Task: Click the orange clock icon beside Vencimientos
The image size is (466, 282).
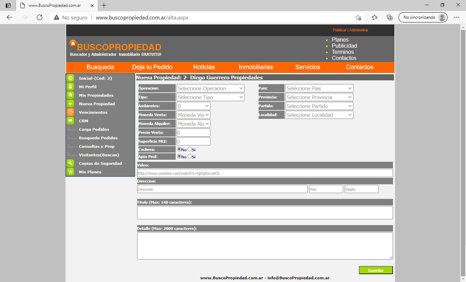Action: coord(70,112)
